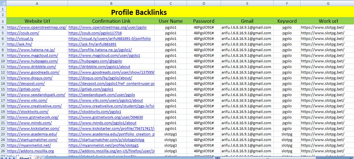
Task: Select the yellow Profile Backlinks title cell
Action: pyautogui.click(x=139, y=12)
